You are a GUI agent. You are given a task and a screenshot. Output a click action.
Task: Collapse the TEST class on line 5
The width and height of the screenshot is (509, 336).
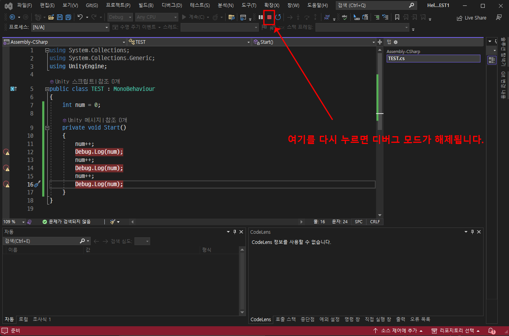[x=47, y=89]
